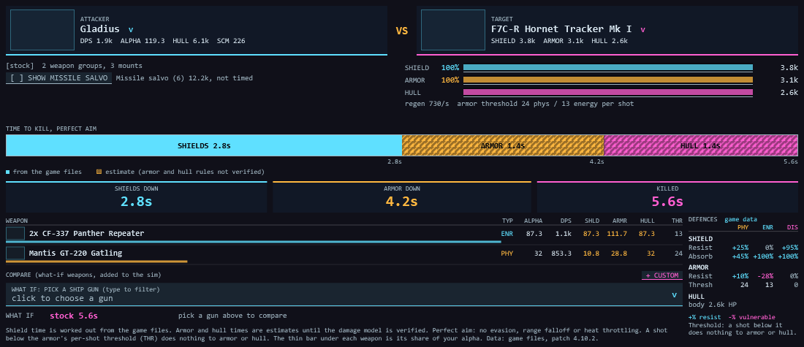Expand the what-if ship gun picker arrow
Image resolution: width=804 pixels, height=347 pixels.
tap(675, 294)
